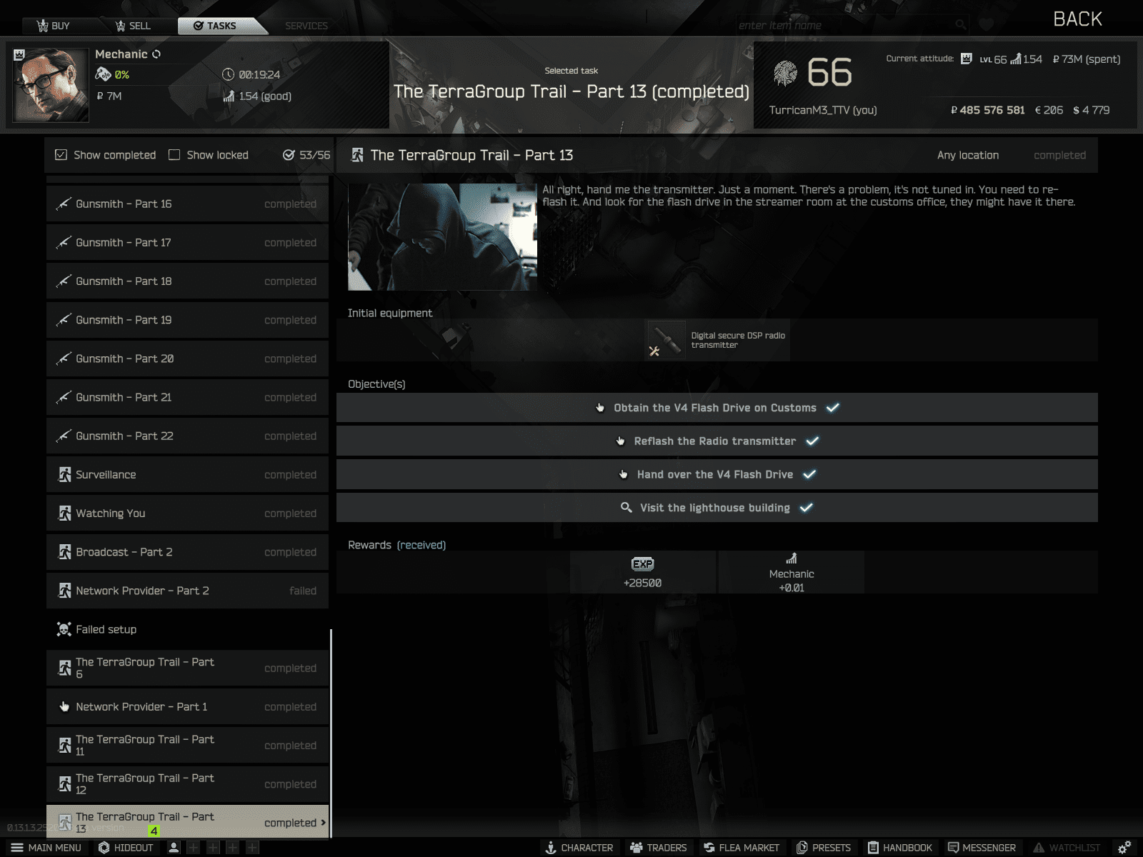Select Gunsmith - Part 18 task
The image size is (1143, 857).
tap(187, 281)
